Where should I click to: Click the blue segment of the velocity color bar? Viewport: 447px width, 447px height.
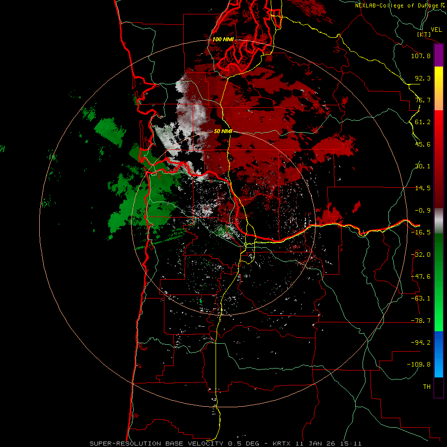point(439,354)
